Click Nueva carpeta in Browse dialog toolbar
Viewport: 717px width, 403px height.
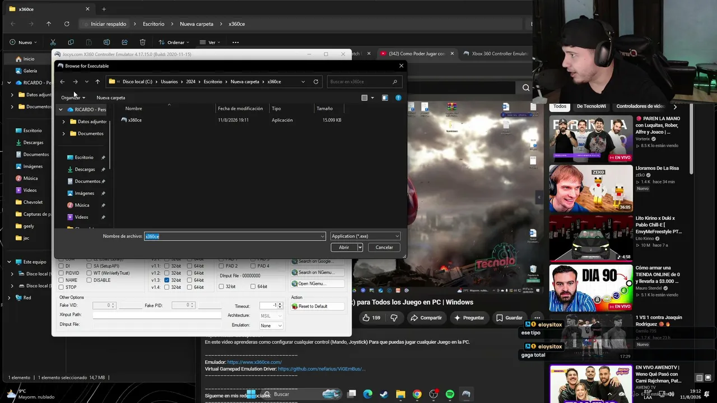111,97
